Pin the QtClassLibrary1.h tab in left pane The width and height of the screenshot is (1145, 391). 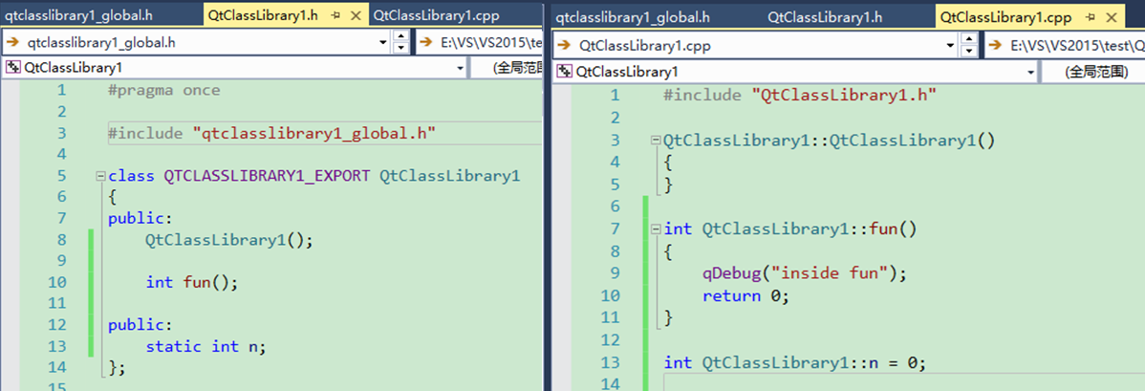click(x=336, y=15)
